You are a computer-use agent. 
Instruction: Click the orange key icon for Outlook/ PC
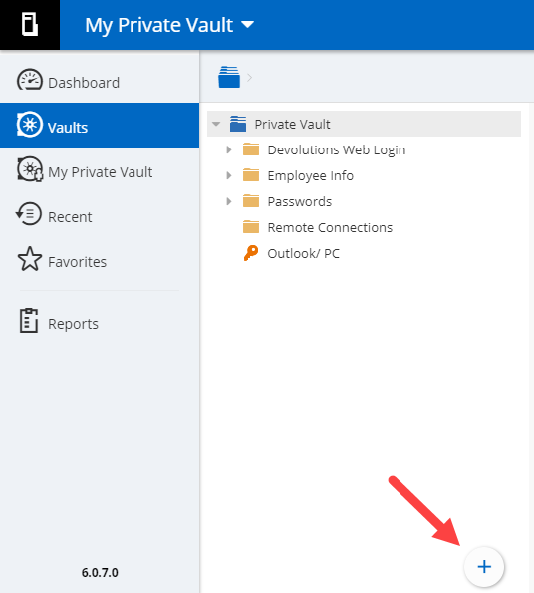tap(250, 253)
